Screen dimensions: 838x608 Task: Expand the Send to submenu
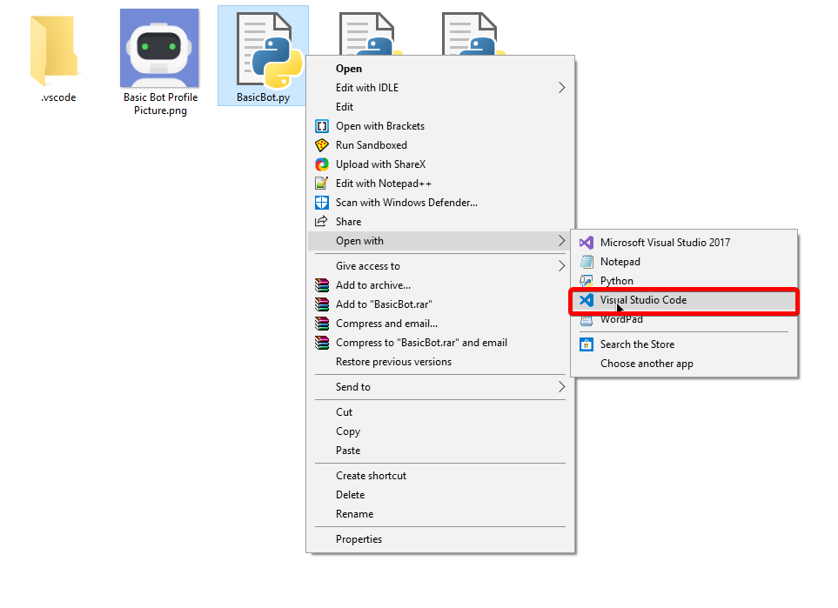pyautogui.click(x=352, y=386)
